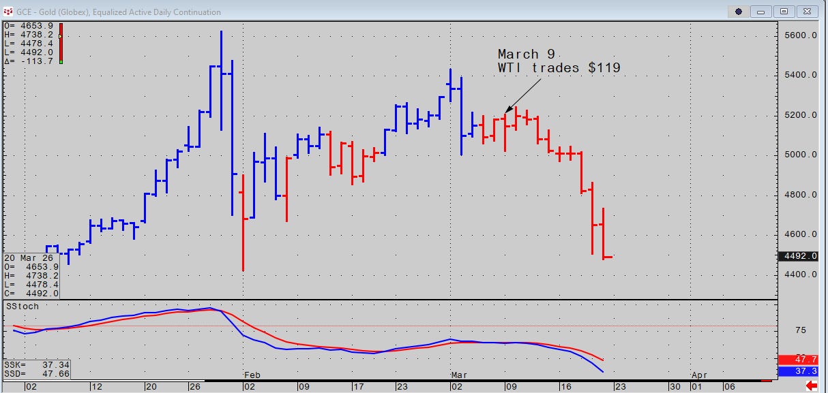The image size is (828, 393).
Task: Click the 5600.0 price scale label
Action: pyautogui.click(x=801, y=35)
